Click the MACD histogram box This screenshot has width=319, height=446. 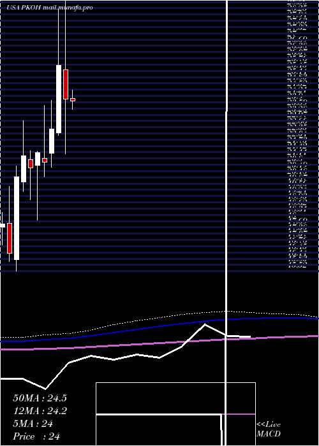point(175,414)
